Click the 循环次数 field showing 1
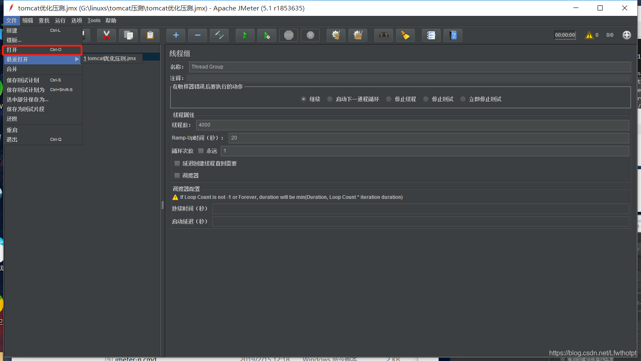This screenshot has height=361, width=641. click(425, 151)
